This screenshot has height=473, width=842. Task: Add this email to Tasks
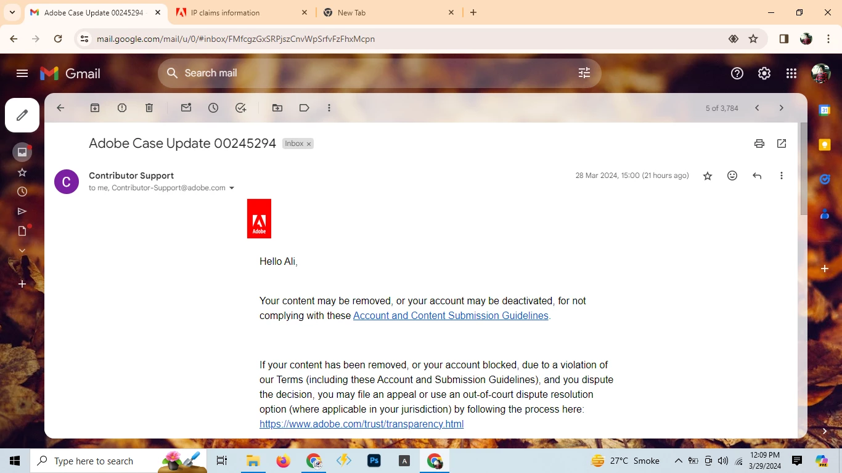[241, 108]
